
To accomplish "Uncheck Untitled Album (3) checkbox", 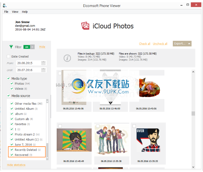I will click(x=12, y=109).
